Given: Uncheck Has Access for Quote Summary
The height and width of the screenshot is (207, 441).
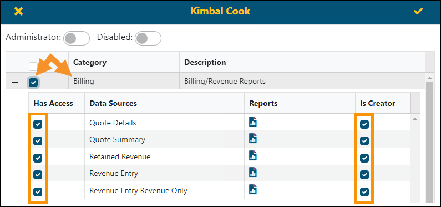Looking at the screenshot, I should point(38,140).
